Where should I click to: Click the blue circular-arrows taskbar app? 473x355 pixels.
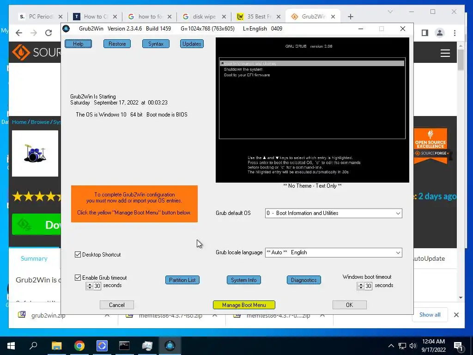pyautogui.click(x=102, y=346)
